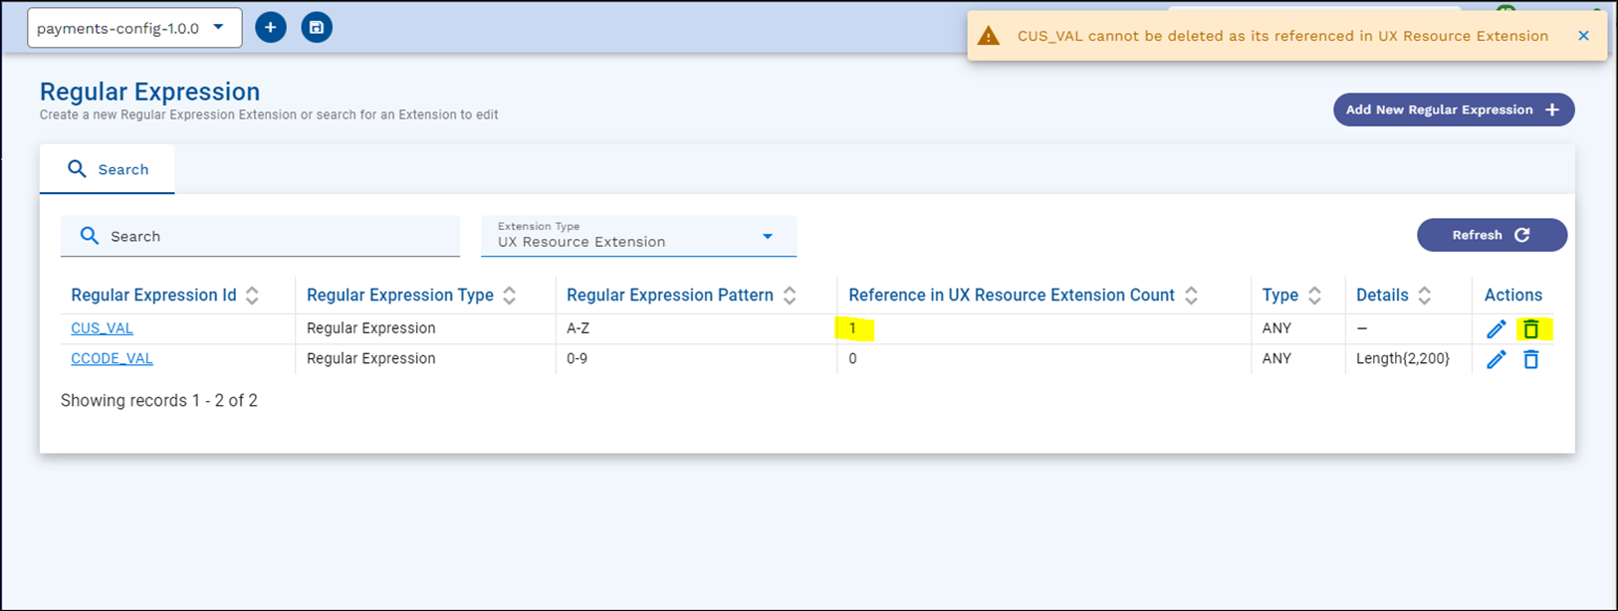This screenshot has width=1618, height=611.
Task: Sort by Regular Expression Type column
Action: (x=509, y=296)
